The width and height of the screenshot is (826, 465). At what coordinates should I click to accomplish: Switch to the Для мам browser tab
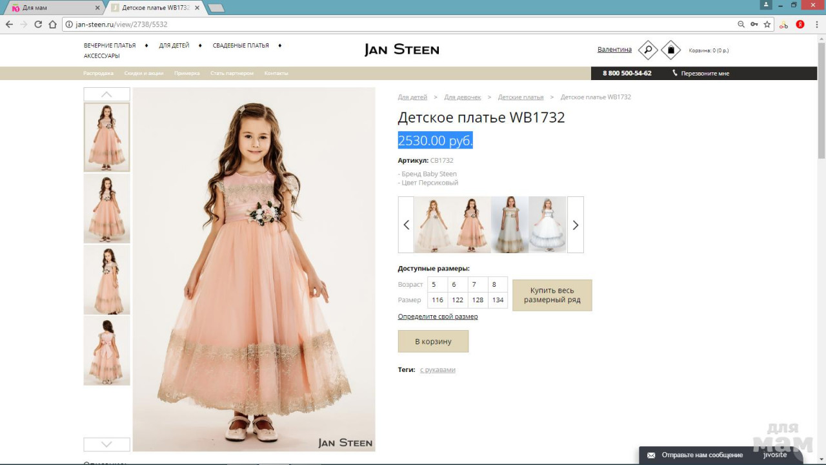pyautogui.click(x=52, y=8)
